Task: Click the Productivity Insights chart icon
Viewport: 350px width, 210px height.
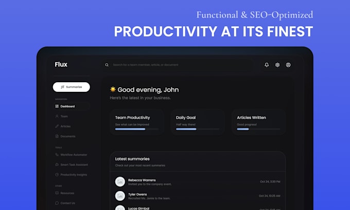Action: [x=57, y=175]
